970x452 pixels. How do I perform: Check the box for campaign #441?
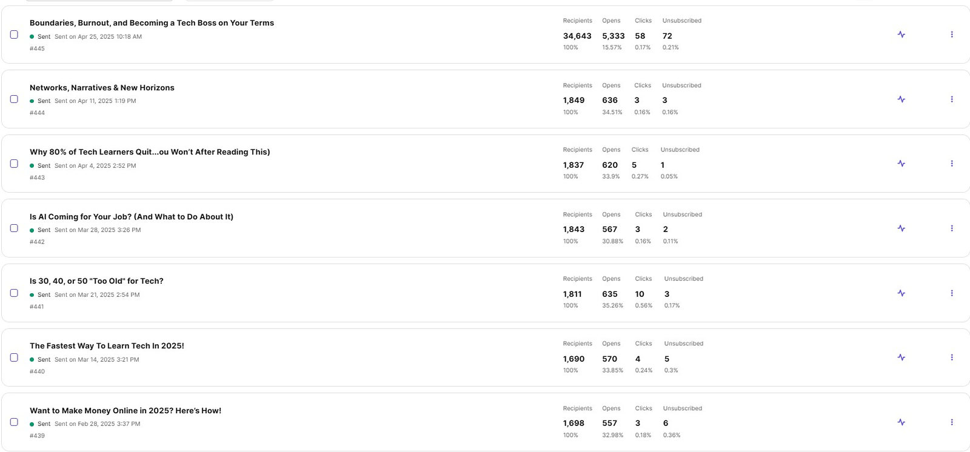pyautogui.click(x=14, y=293)
